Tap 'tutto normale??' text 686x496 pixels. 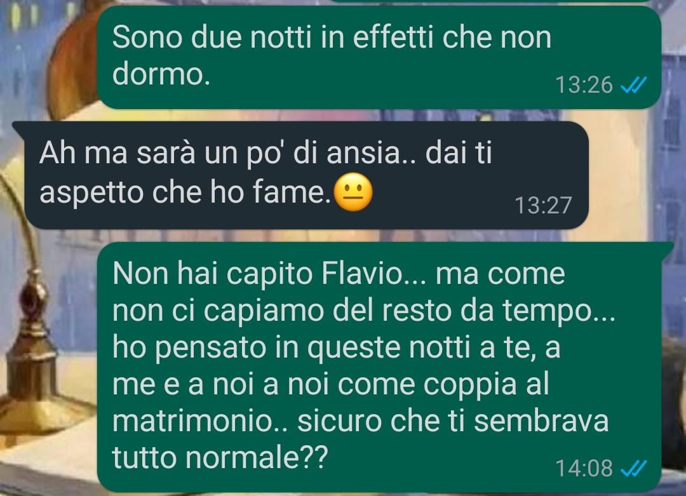coord(220,457)
